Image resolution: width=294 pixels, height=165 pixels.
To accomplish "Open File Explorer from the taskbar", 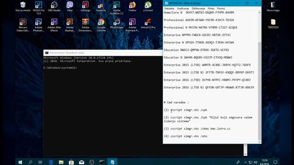I will (61, 162).
